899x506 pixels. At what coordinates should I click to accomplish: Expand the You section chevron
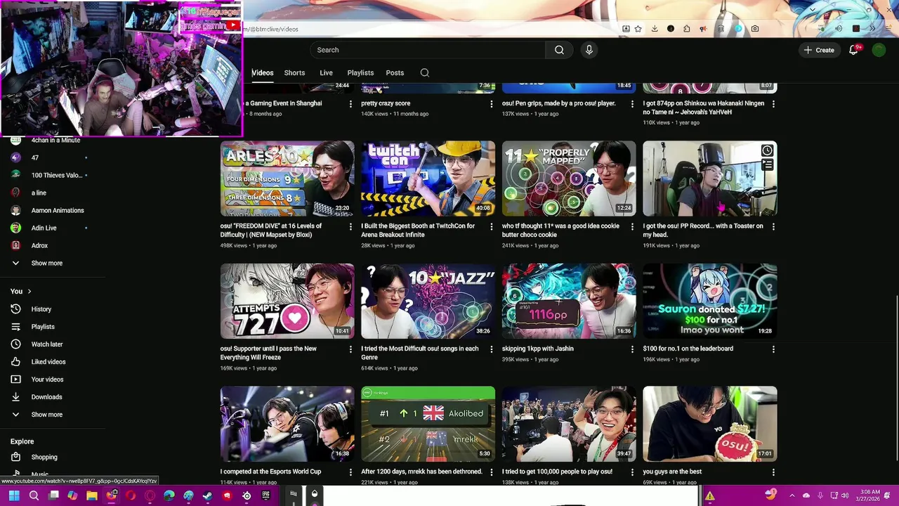(x=29, y=292)
